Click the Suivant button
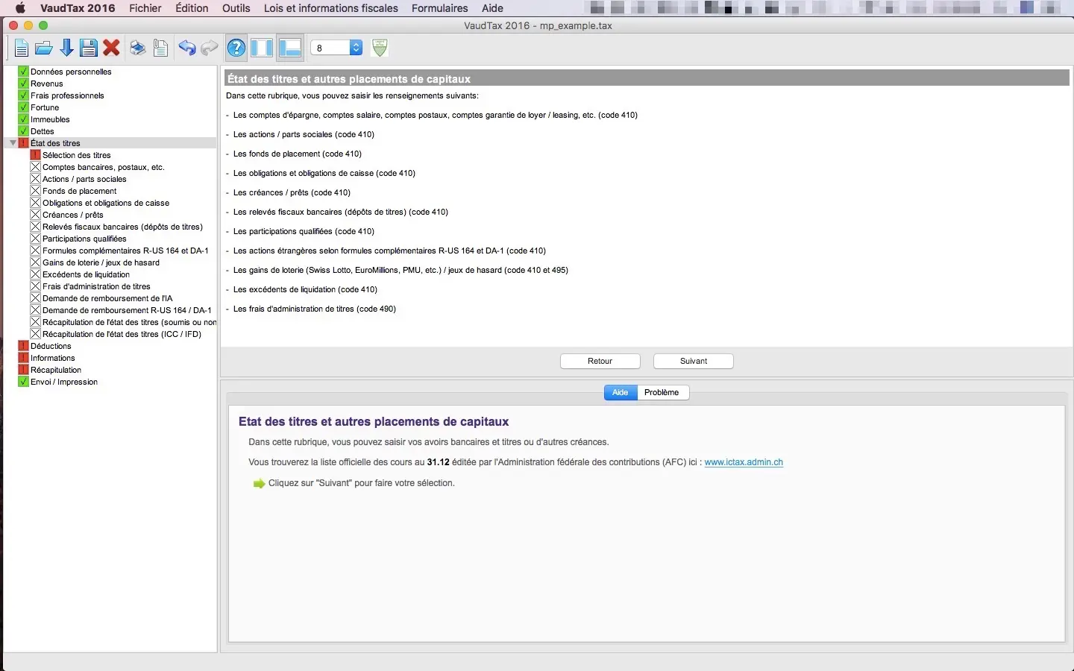Screen dimensions: 1074x671 694,361
